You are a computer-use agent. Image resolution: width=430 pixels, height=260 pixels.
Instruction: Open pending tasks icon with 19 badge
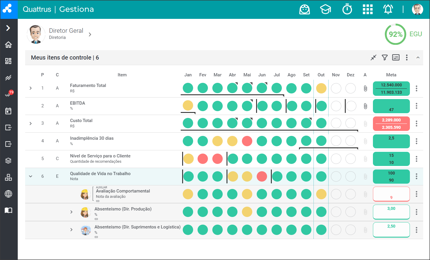click(8, 94)
